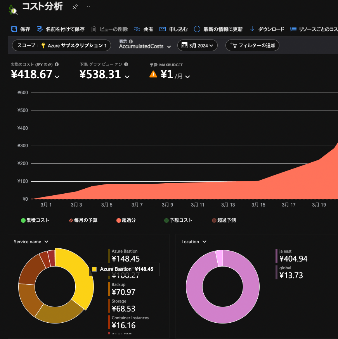This screenshot has height=339, width=338.
Task: Expand the ¥1/月 budget chevron
Action: click(x=188, y=77)
